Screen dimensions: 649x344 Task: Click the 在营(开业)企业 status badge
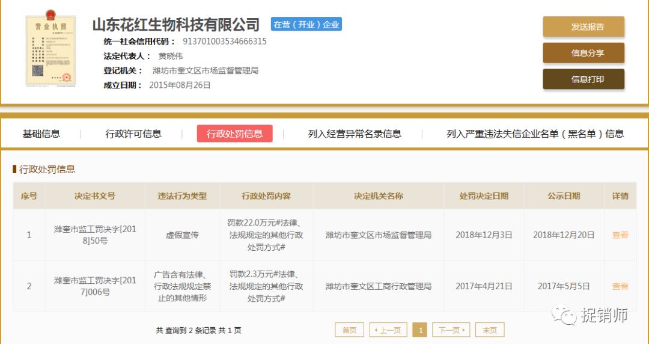coord(306,25)
